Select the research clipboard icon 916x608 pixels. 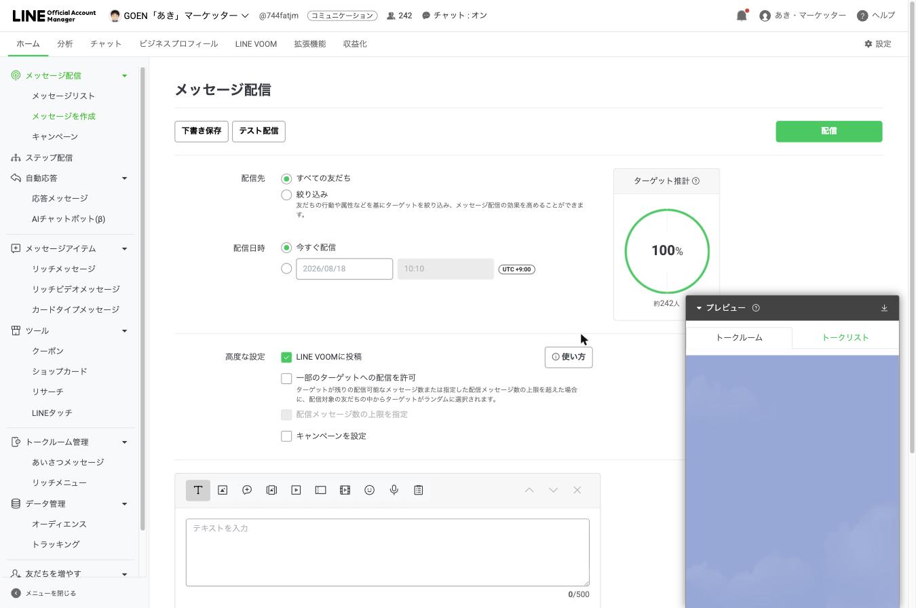(x=419, y=490)
